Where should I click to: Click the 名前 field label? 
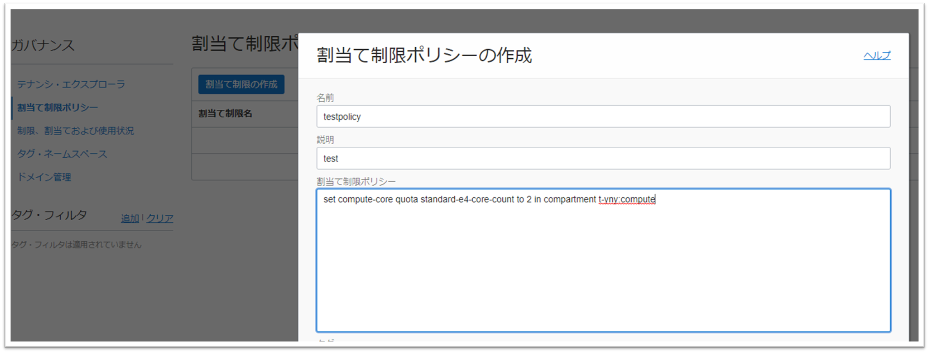[325, 98]
